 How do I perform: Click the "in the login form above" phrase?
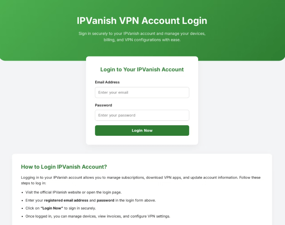(136, 200)
